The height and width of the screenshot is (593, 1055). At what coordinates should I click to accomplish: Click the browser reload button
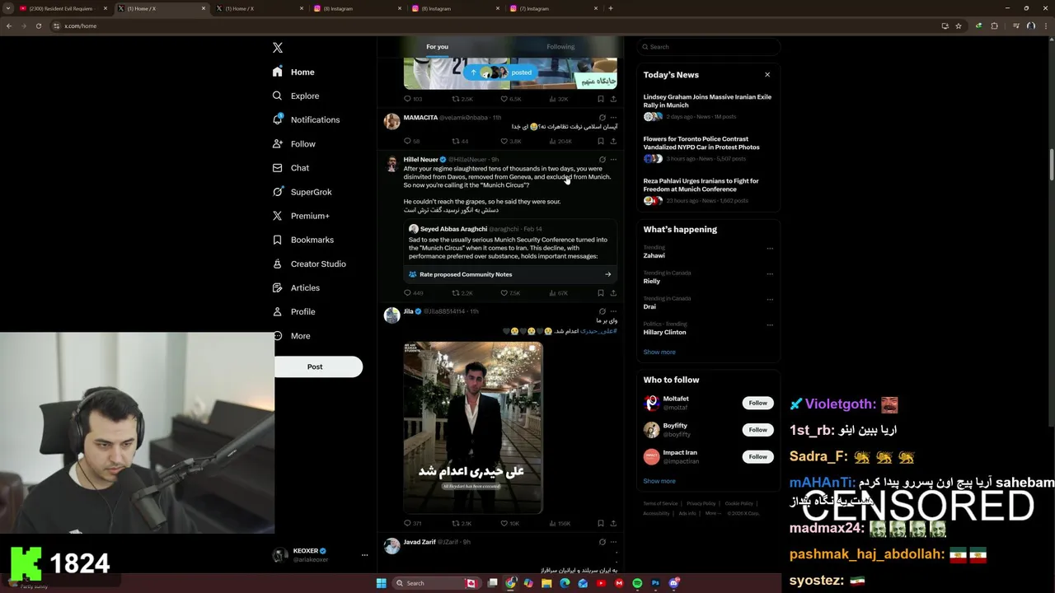pos(38,26)
